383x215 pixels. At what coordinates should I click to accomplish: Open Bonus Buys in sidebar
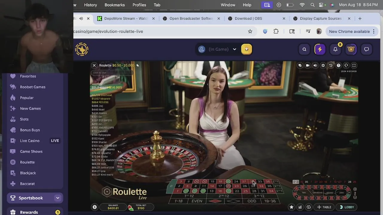(35, 130)
